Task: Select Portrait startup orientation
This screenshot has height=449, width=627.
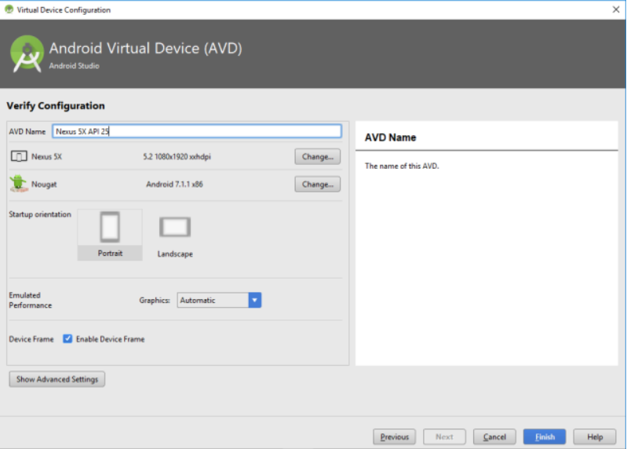Action: (x=110, y=235)
